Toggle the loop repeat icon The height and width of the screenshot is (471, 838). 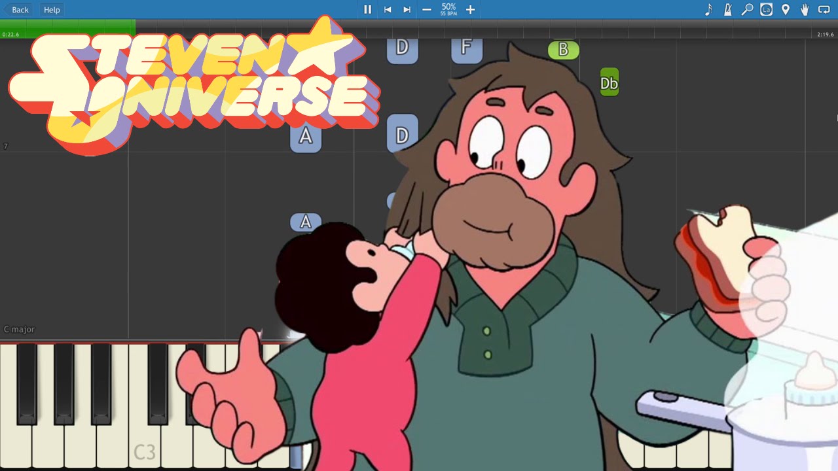click(x=824, y=10)
